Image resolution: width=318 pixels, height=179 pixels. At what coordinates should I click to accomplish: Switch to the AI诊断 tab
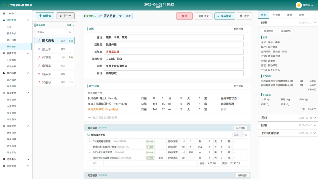pos(276,15)
